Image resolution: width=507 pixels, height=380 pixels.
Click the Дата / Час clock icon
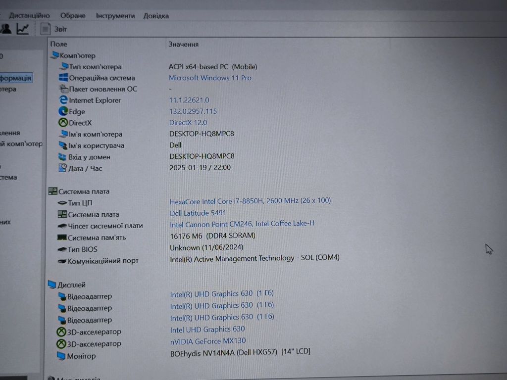click(62, 168)
